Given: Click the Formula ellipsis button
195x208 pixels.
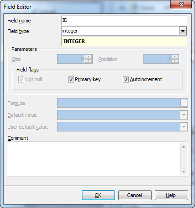Looking at the screenshot, I should click(184, 103).
